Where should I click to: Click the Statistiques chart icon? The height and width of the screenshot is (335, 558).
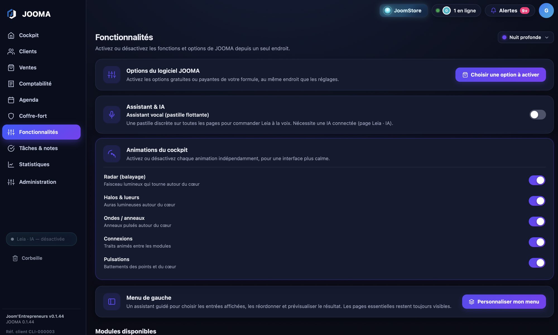(x=11, y=164)
